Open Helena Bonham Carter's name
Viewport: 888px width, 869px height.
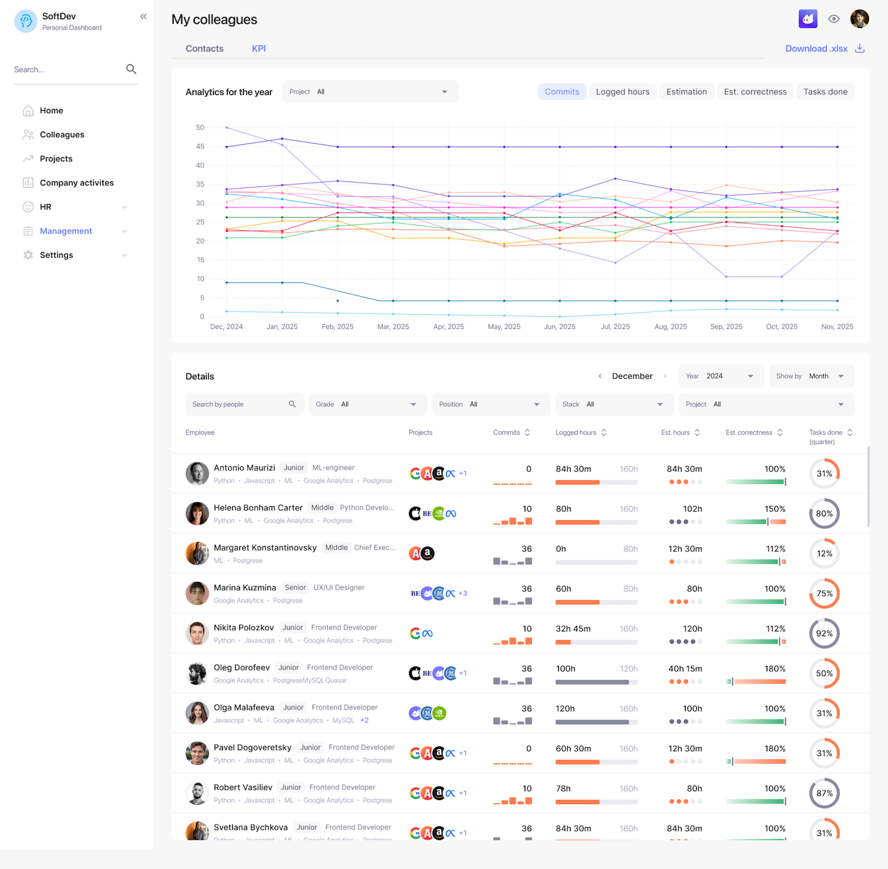258,508
